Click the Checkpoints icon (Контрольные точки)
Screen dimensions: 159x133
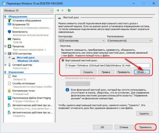click(x=10, y=91)
